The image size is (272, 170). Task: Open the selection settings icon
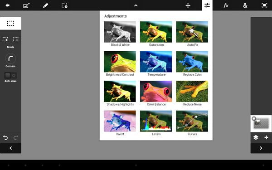coord(64,5)
